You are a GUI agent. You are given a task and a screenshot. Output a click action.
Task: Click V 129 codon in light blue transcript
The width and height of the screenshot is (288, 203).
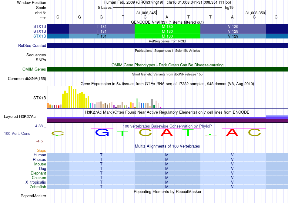pos(233,36)
